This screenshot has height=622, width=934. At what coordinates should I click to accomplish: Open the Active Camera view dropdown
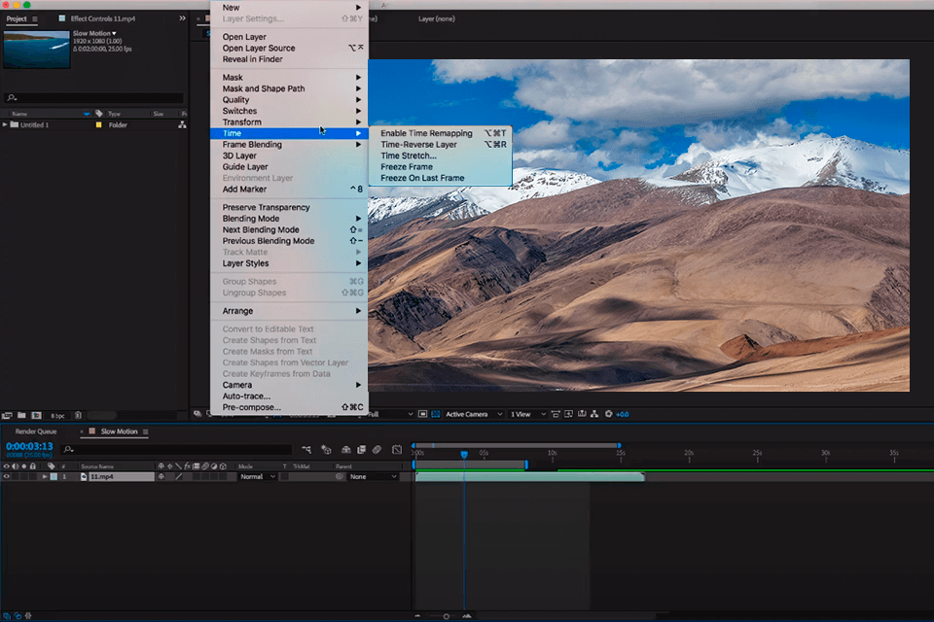[x=474, y=414]
